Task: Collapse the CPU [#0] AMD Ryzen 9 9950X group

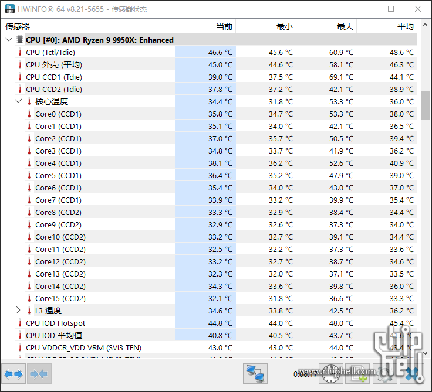Action: coord(9,39)
